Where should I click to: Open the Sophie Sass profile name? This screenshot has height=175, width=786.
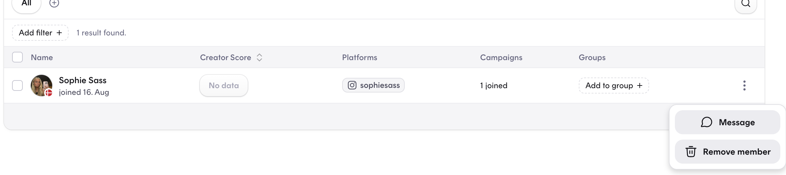[83, 80]
